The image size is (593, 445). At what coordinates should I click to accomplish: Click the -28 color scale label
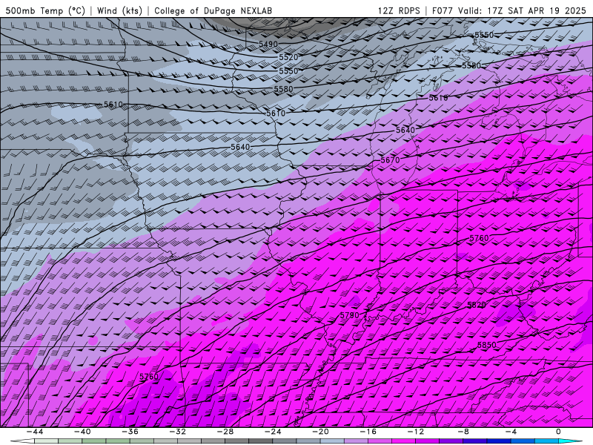tap(225, 432)
